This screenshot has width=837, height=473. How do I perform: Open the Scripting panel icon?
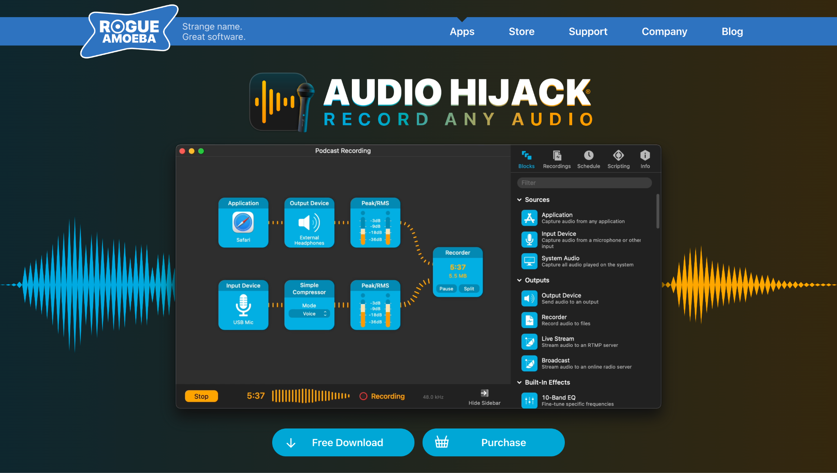618,156
